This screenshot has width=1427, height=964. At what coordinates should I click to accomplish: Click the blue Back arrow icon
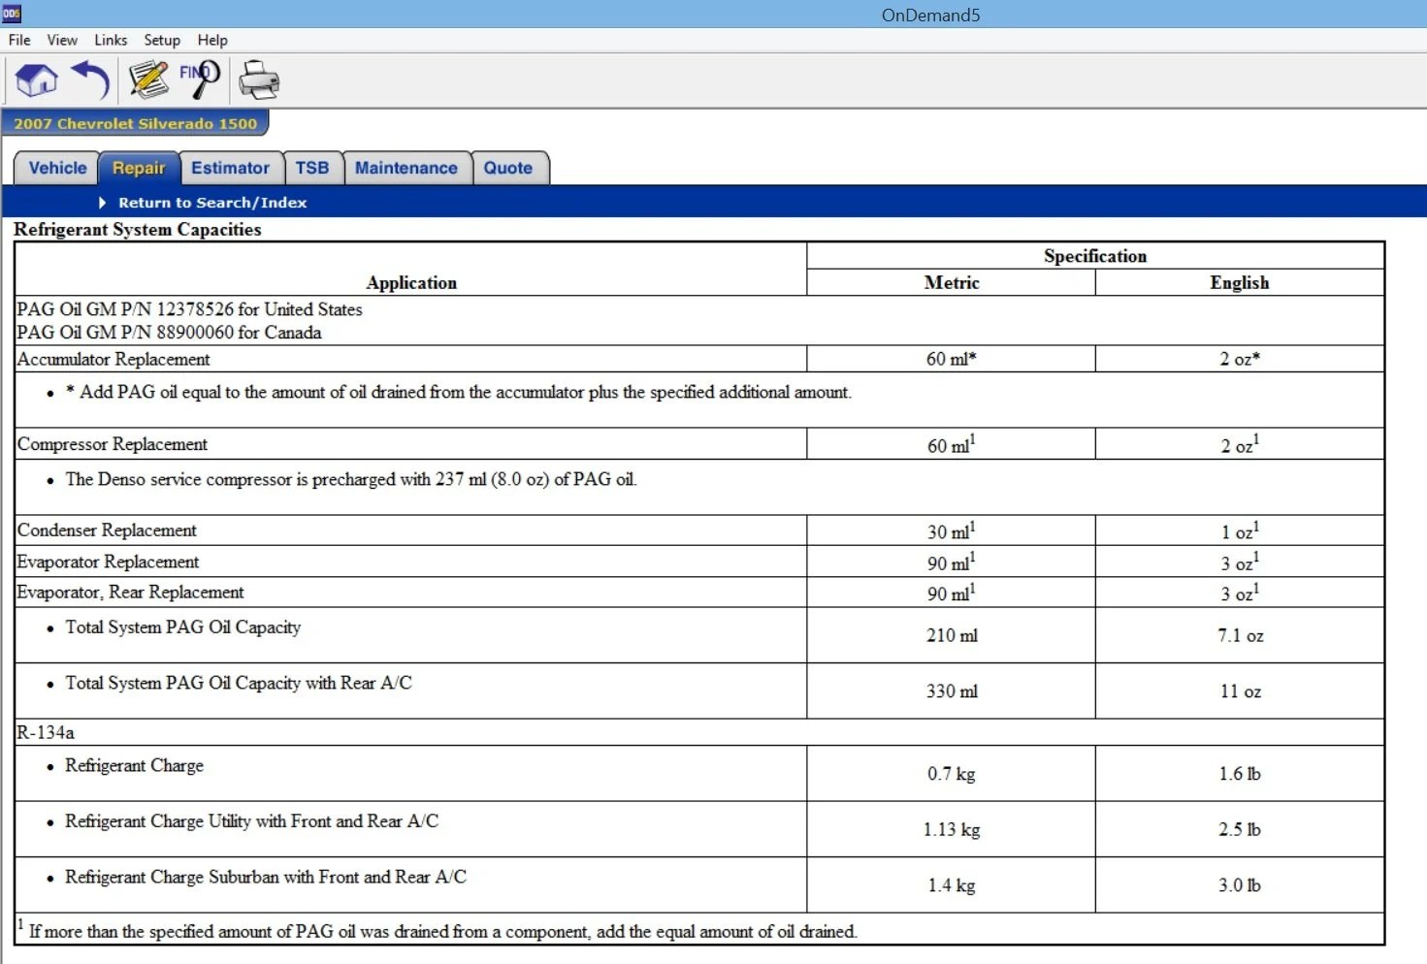pos(91,80)
